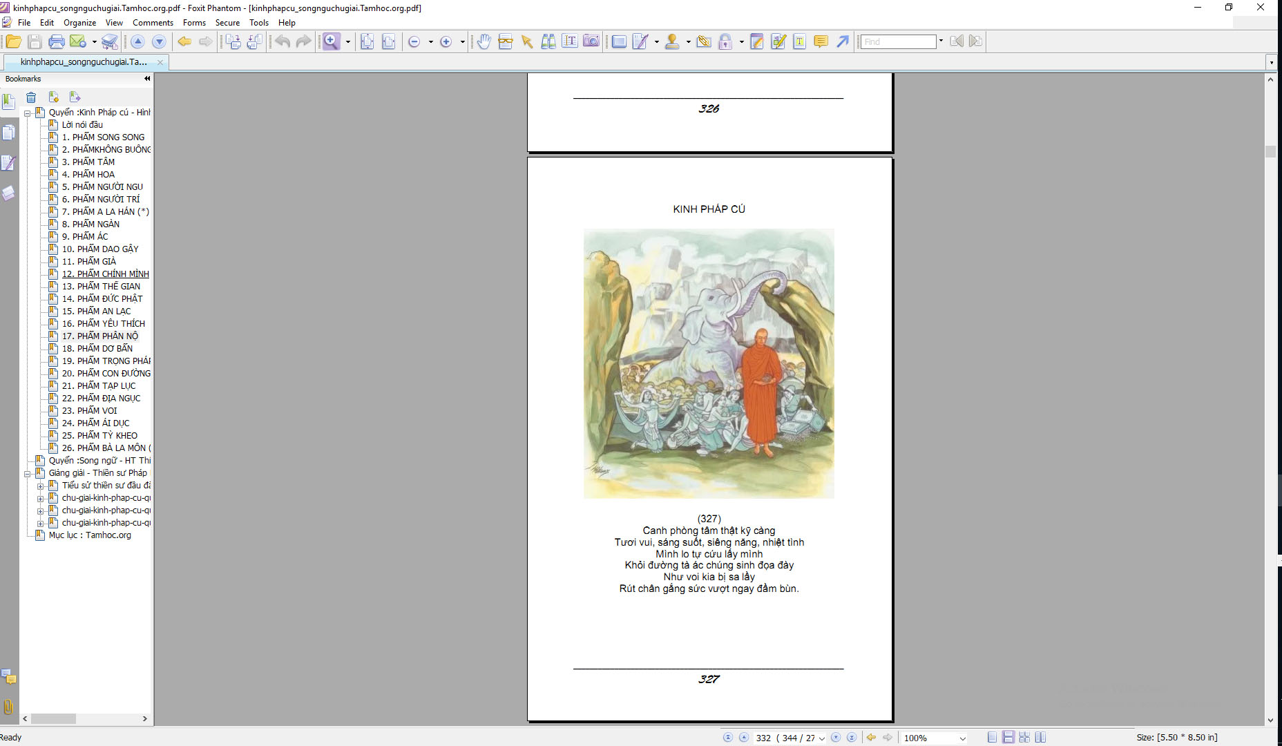Select the glasses/read mode tool
The width and height of the screenshot is (1282, 746).
(506, 41)
